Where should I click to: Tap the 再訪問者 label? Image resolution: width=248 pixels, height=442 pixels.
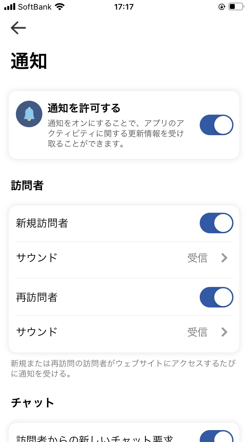pos(37,298)
